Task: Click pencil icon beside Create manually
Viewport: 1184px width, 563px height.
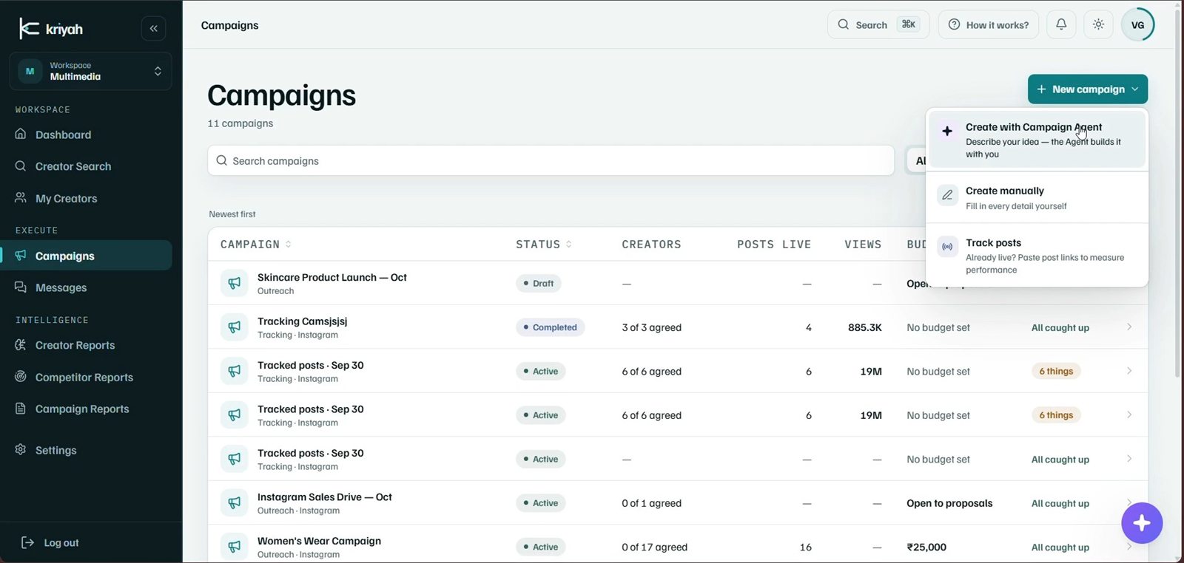Action: (947, 195)
